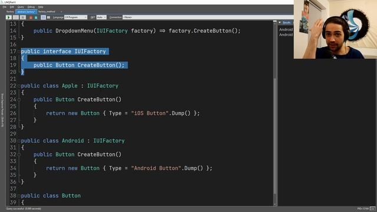Collapse the Apple class at line 22

tap(19, 86)
